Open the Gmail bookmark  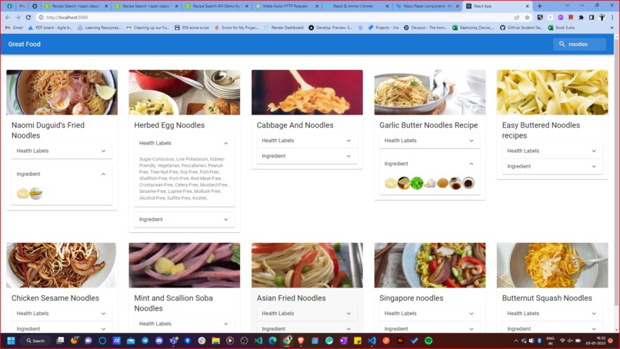[15, 28]
